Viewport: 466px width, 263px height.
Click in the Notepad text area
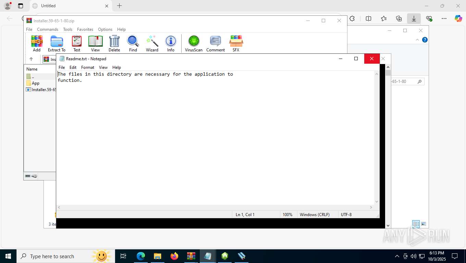pos(215,138)
